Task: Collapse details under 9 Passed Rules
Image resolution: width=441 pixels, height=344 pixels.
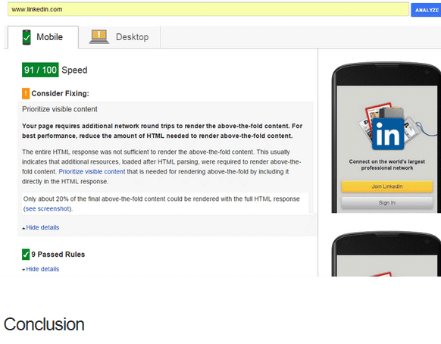Action: 42,269
